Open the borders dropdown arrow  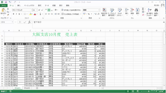point(27,14)
